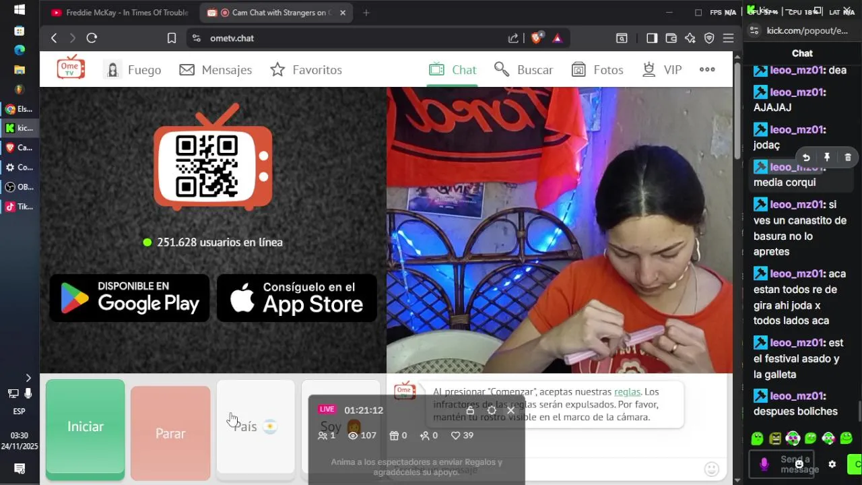Viewport: 862px width, 485px height.
Task: Bookmark the current page
Action: click(172, 38)
